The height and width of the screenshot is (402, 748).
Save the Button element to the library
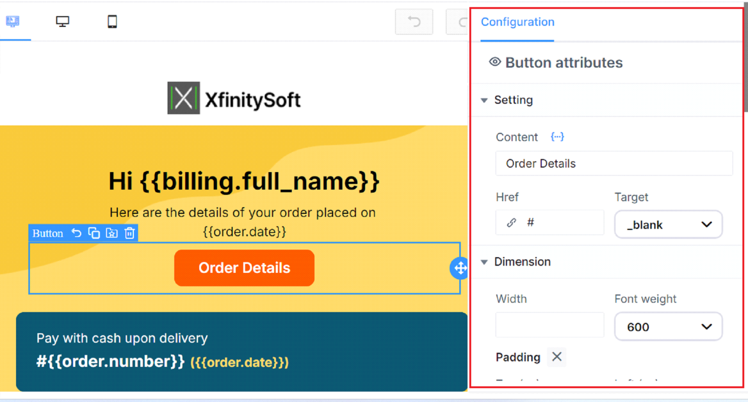pyautogui.click(x=112, y=233)
